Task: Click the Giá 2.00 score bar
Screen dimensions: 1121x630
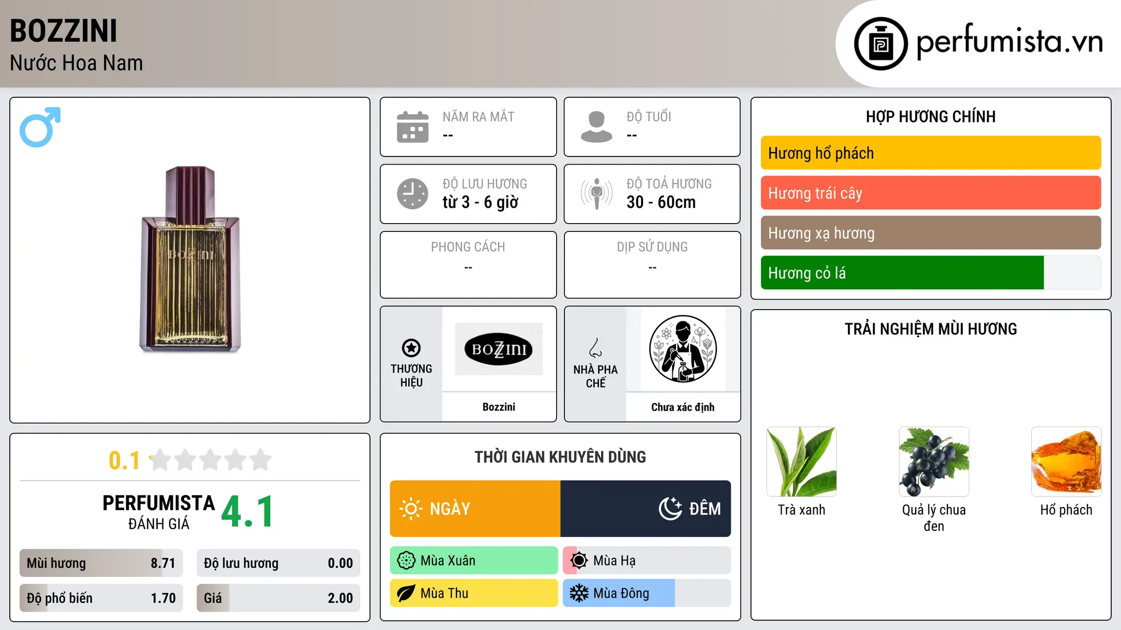Action: point(278,598)
